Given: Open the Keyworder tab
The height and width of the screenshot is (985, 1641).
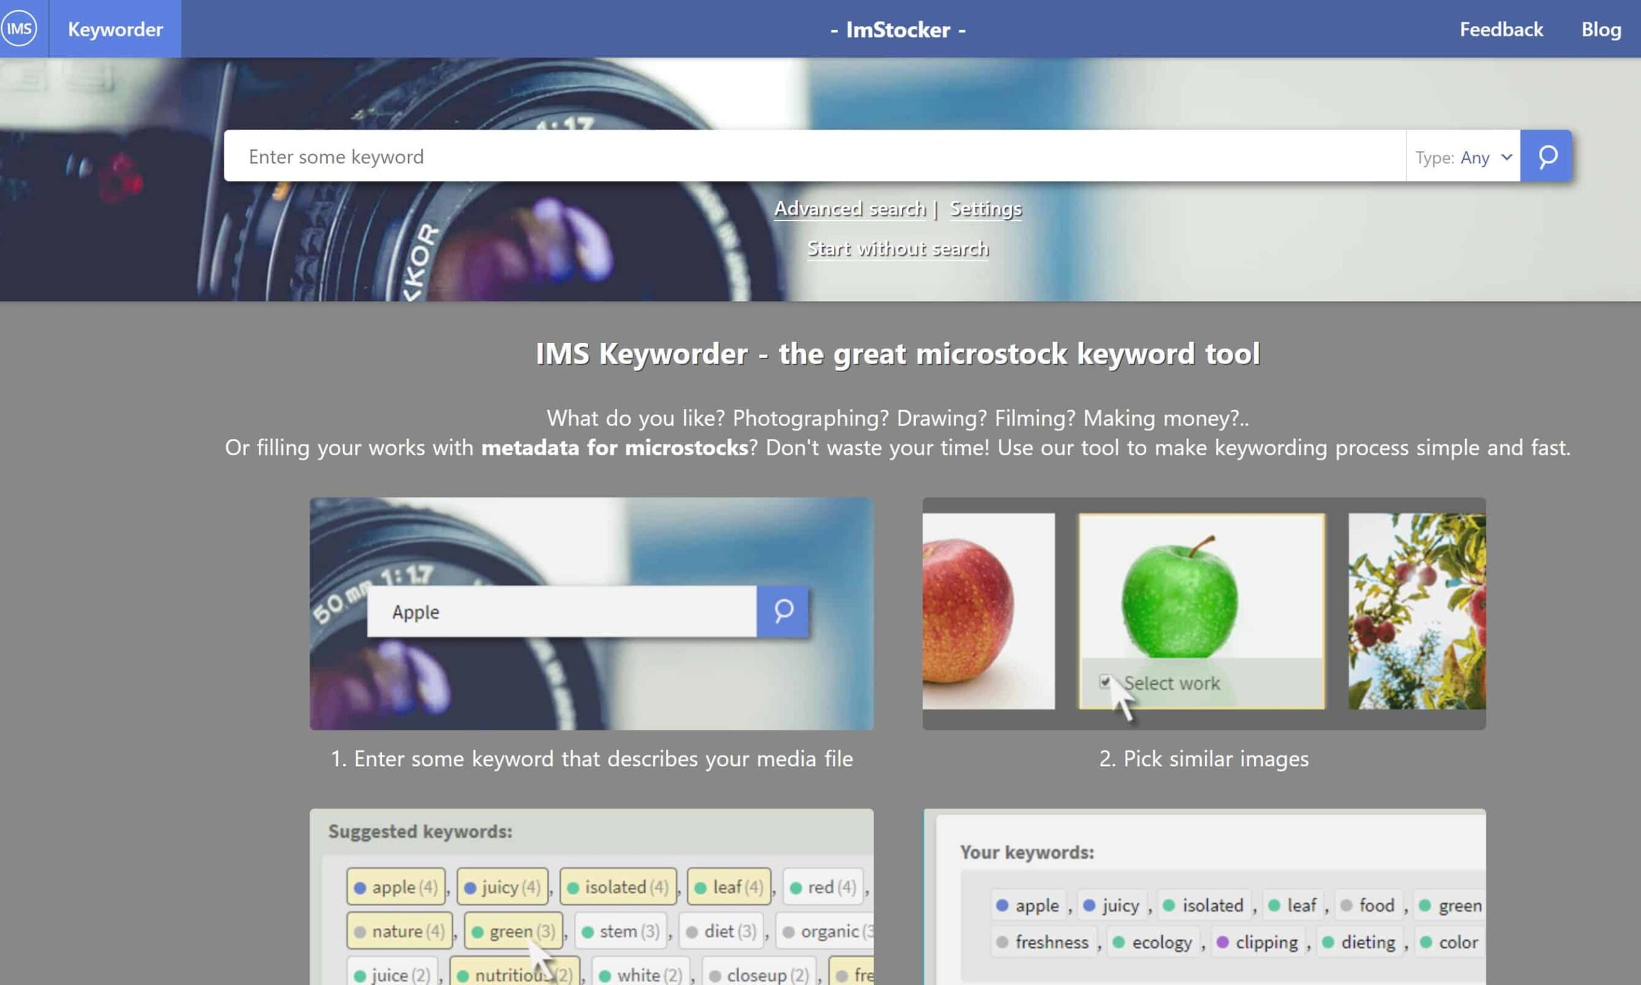Looking at the screenshot, I should click(115, 29).
